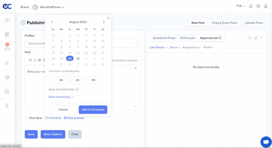Click the Time Zone: Europe/Belgrade text
Screen dimensions: 272x148
point(64,71)
